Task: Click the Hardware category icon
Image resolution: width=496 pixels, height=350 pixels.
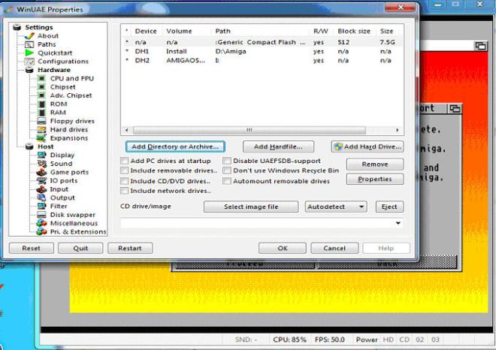Action: pos(29,70)
